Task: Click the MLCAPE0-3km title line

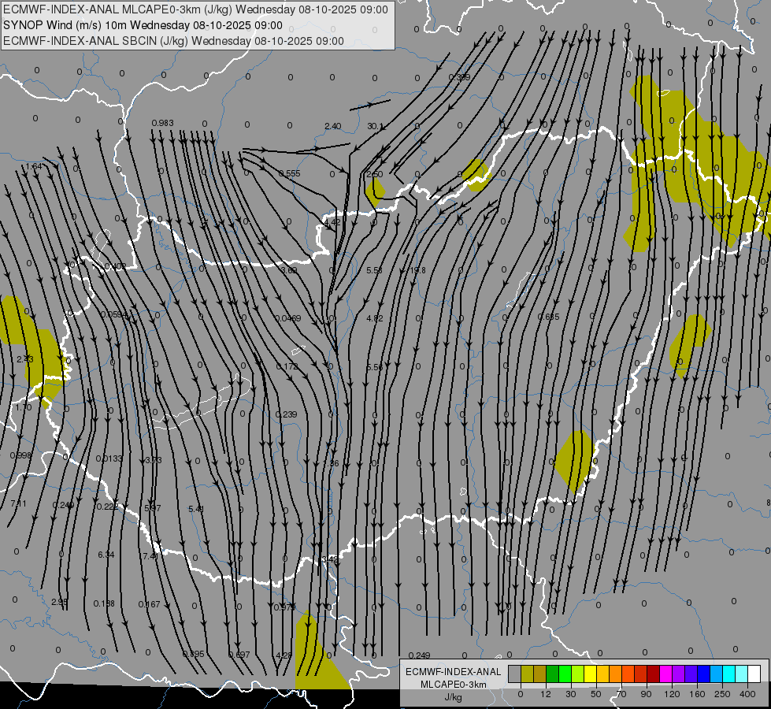Action: pos(195,9)
